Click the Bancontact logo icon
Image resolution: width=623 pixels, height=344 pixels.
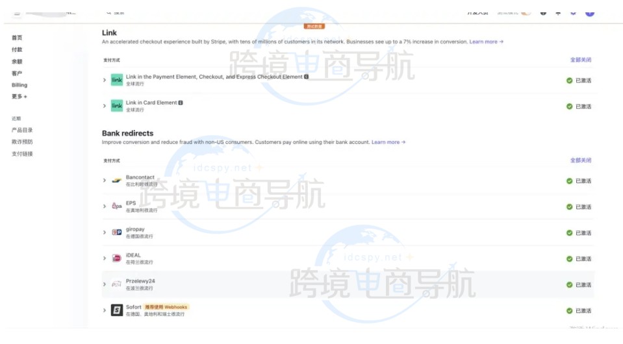(116, 180)
